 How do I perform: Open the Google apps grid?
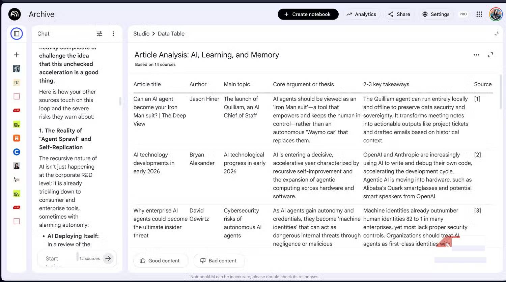click(479, 14)
